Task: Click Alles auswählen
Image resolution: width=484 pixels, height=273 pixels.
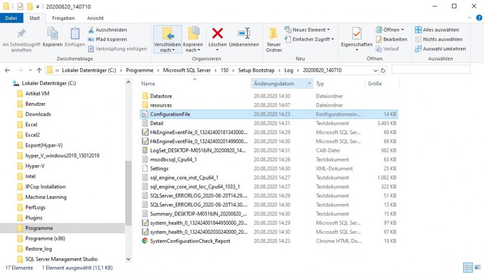Action: (437, 30)
